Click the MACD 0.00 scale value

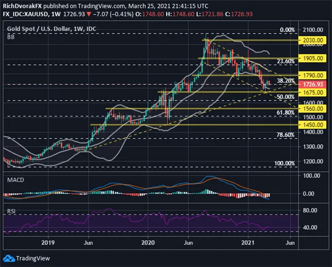point(309,194)
